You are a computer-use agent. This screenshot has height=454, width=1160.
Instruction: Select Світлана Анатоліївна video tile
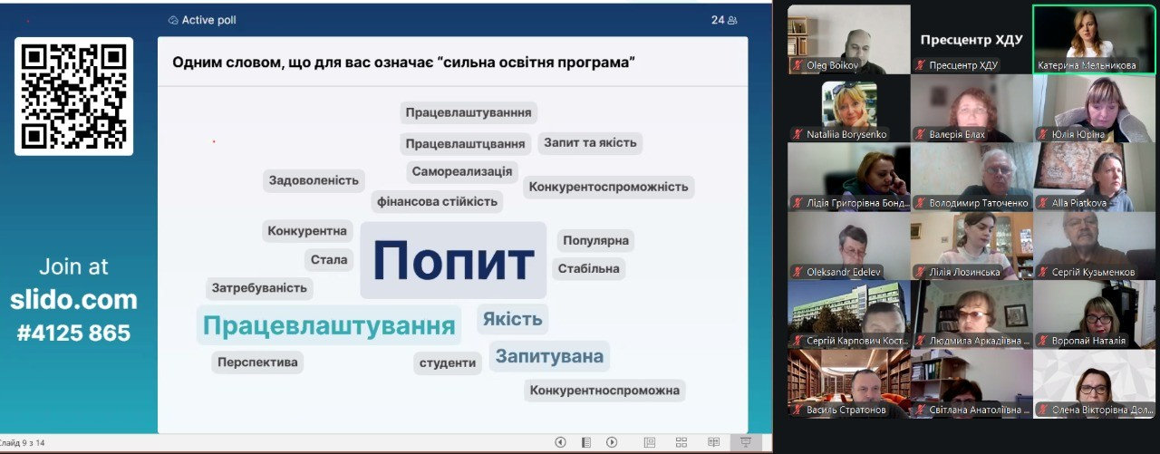point(971,383)
